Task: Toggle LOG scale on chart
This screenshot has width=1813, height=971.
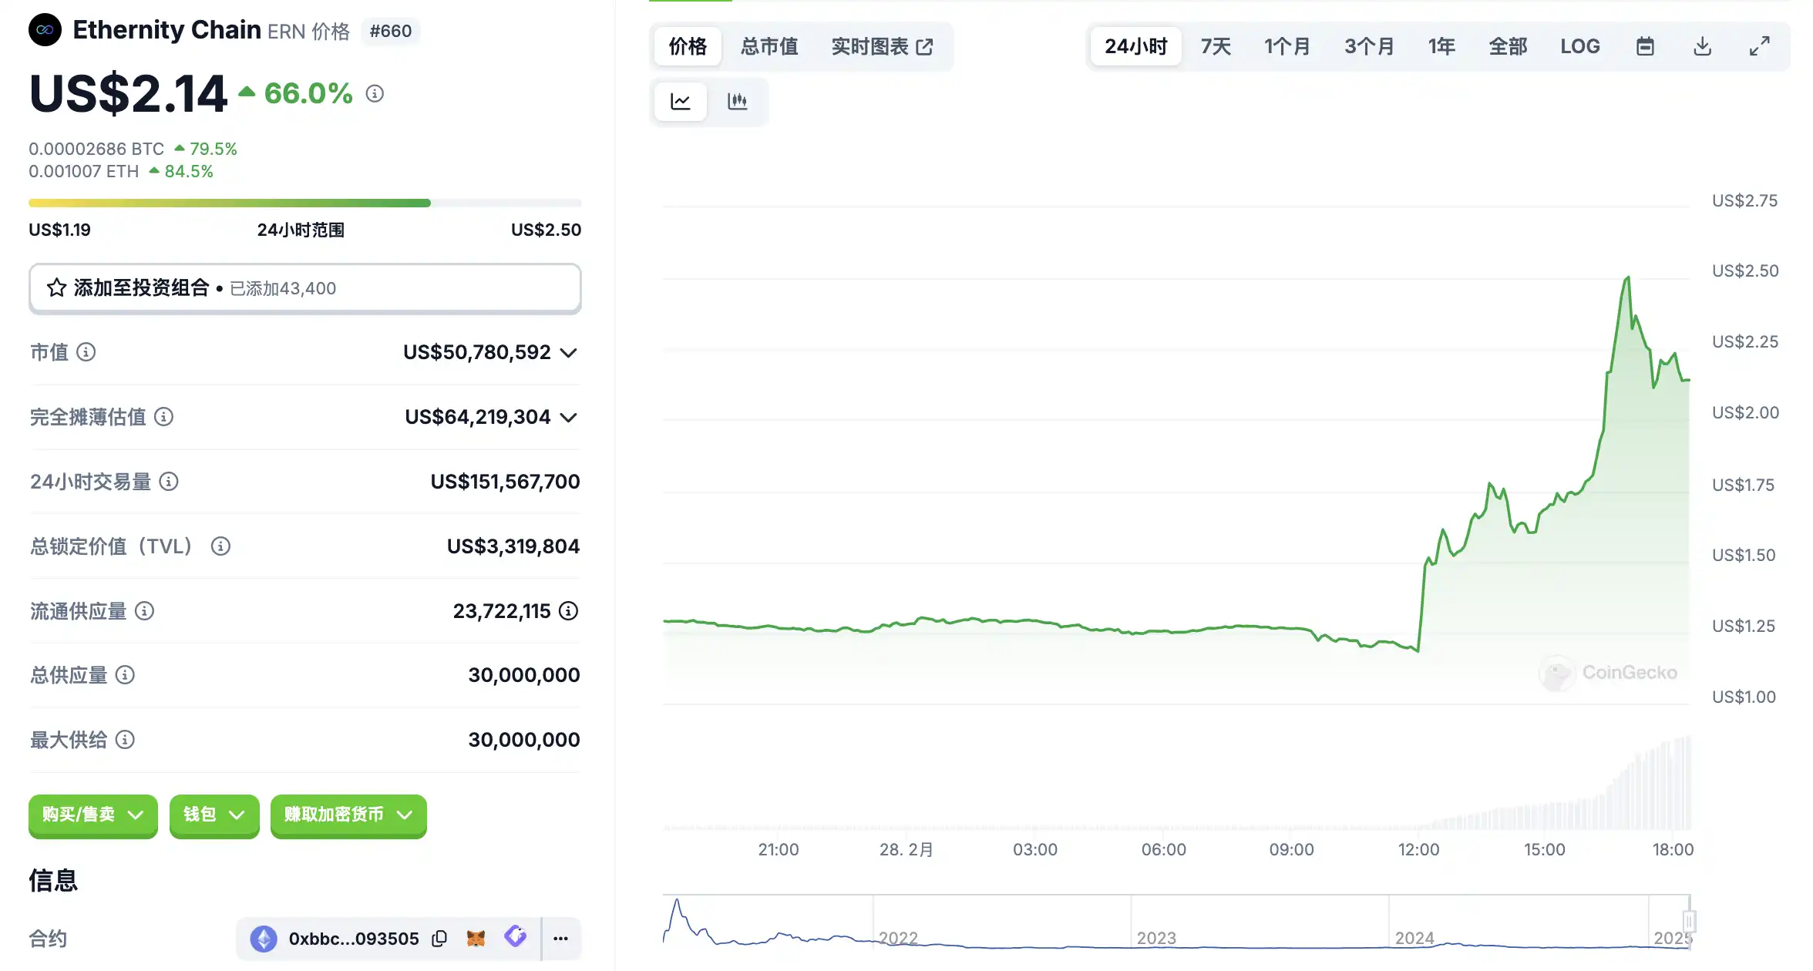Action: coord(1580,46)
